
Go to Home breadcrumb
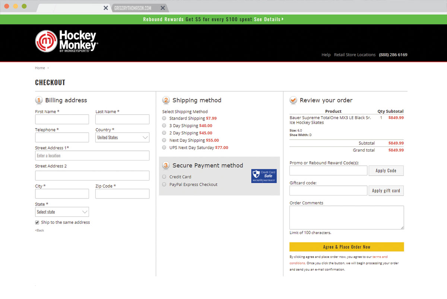[40, 68]
